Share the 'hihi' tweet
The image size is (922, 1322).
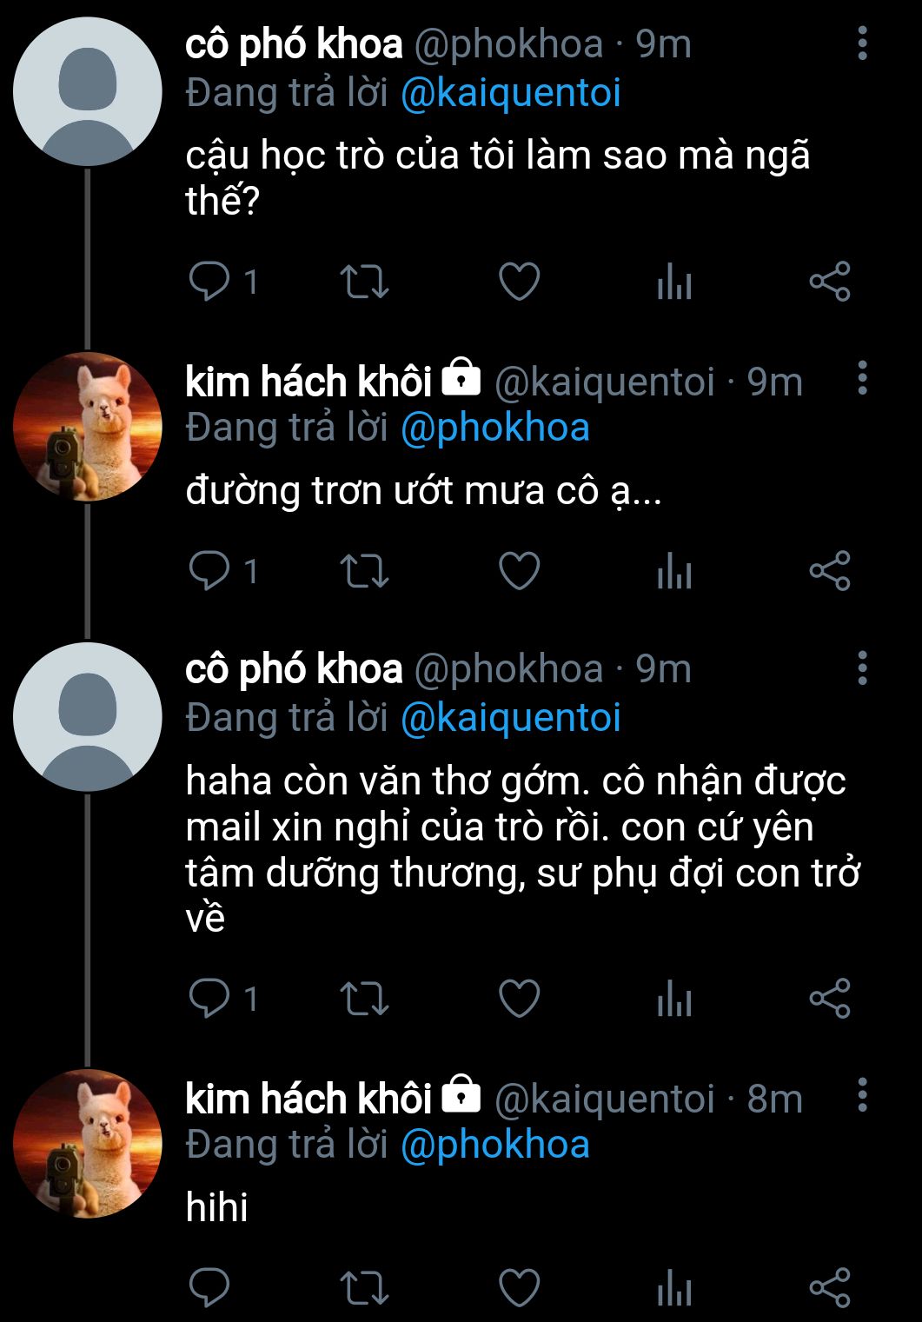click(830, 1287)
